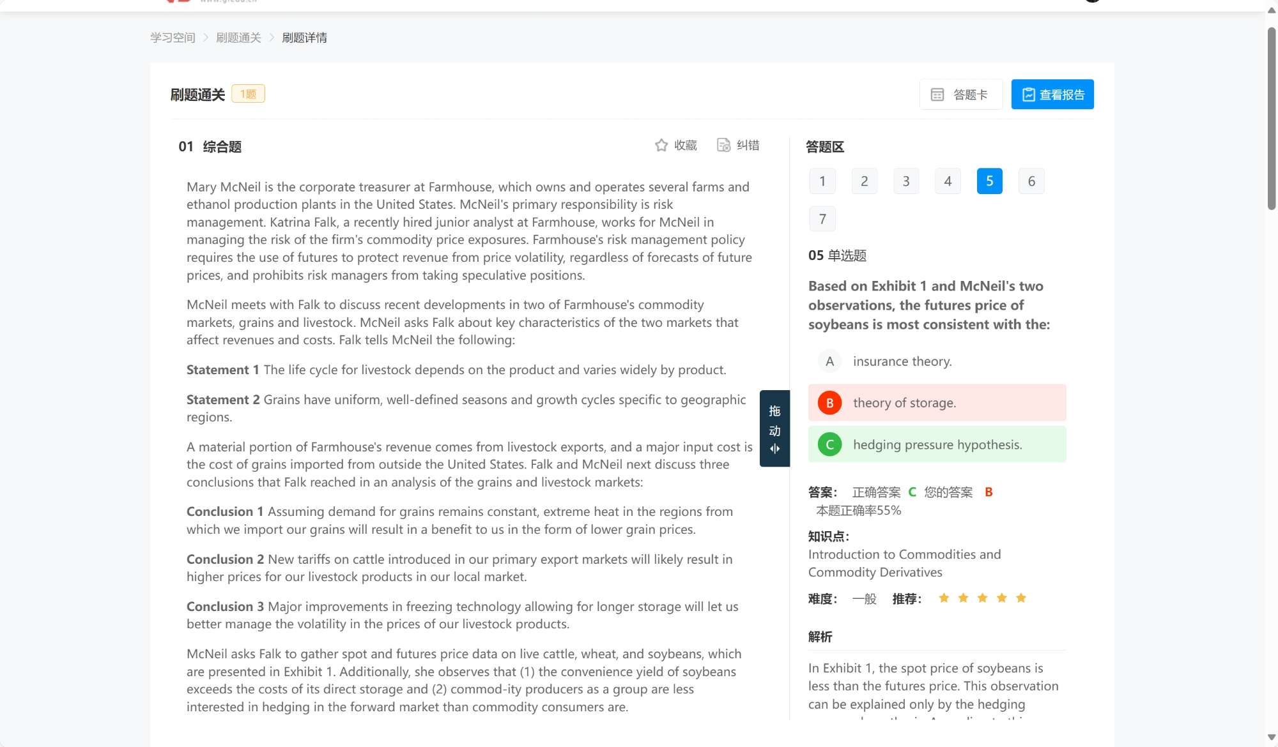Click breadcrumb chevron after 学习空间
The height and width of the screenshot is (747, 1278).
(x=206, y=38)
